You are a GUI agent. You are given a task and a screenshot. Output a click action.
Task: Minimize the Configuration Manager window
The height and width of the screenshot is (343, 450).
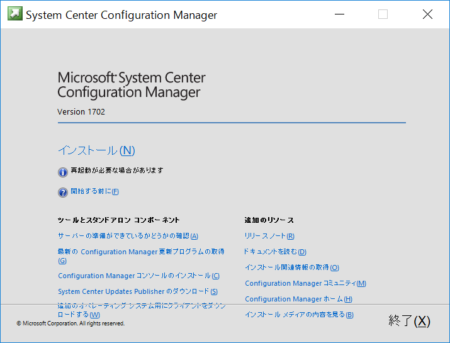click(339, 14)
